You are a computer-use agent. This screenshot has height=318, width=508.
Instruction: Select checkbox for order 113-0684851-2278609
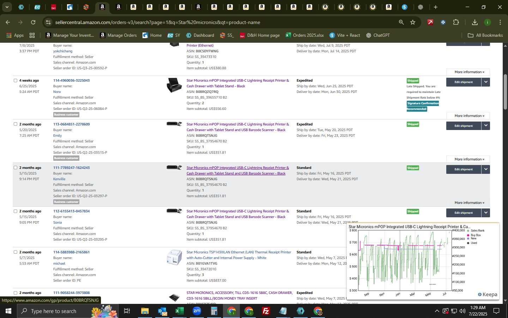16,124
